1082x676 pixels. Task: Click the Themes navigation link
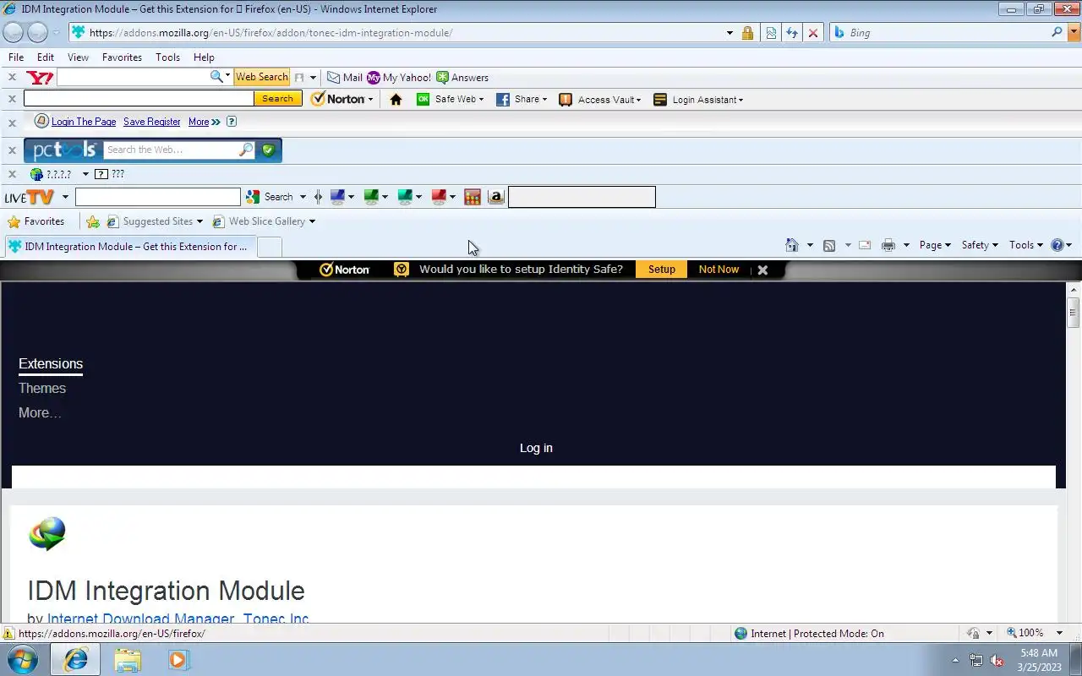click(42, 389)
